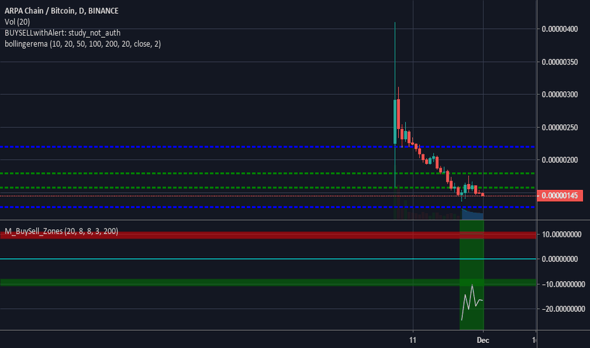Click the 0.00000250 price axis label
The image size is (590, 348).
(x=560, y=128)
